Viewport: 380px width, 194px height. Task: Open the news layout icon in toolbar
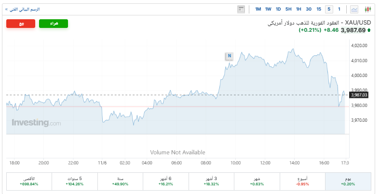[x=242, y=9]
